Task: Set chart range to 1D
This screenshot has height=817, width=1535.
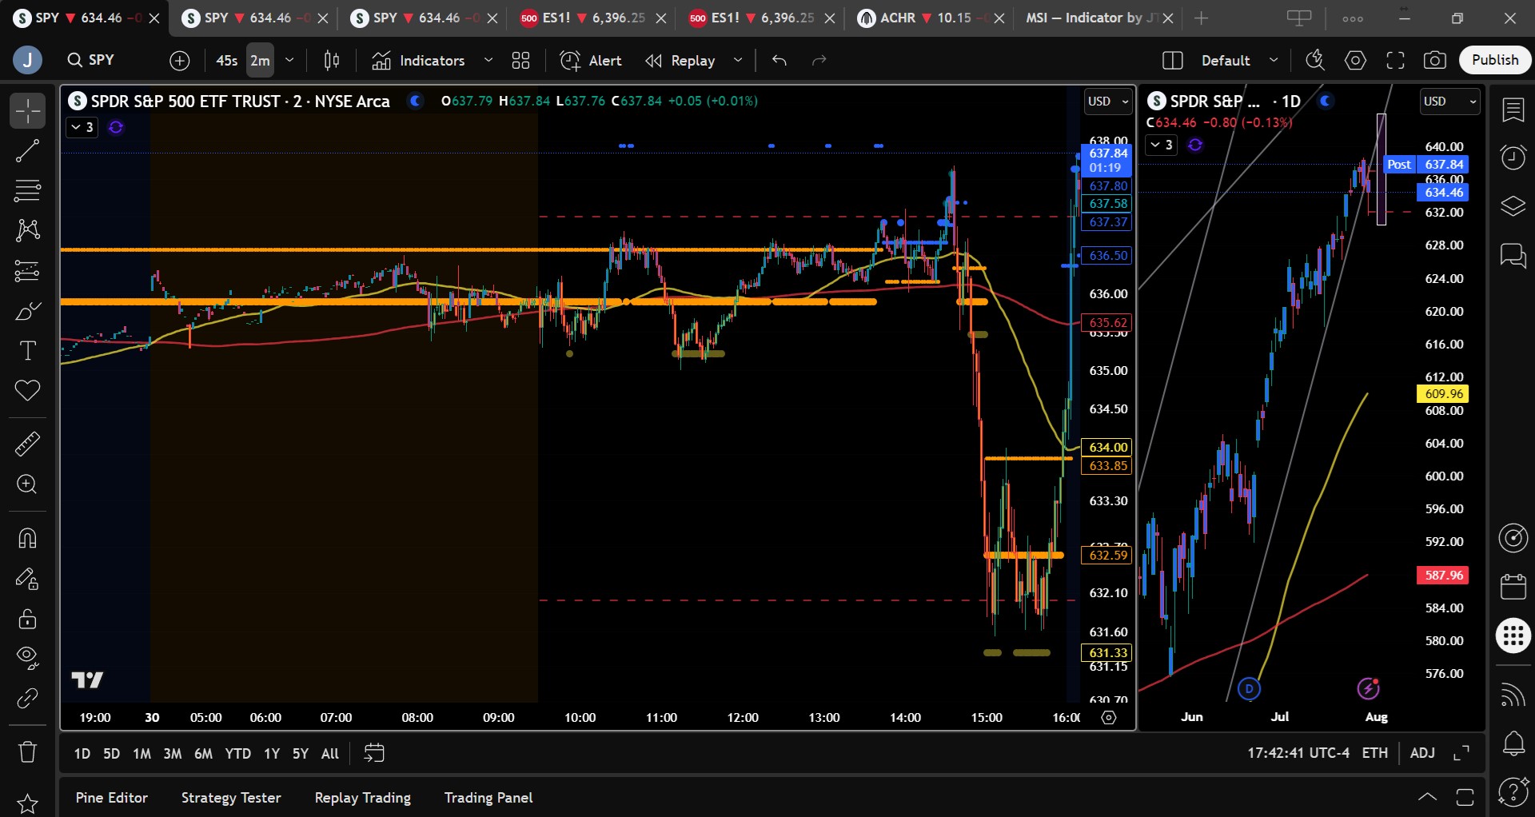Action: (82, 754)
